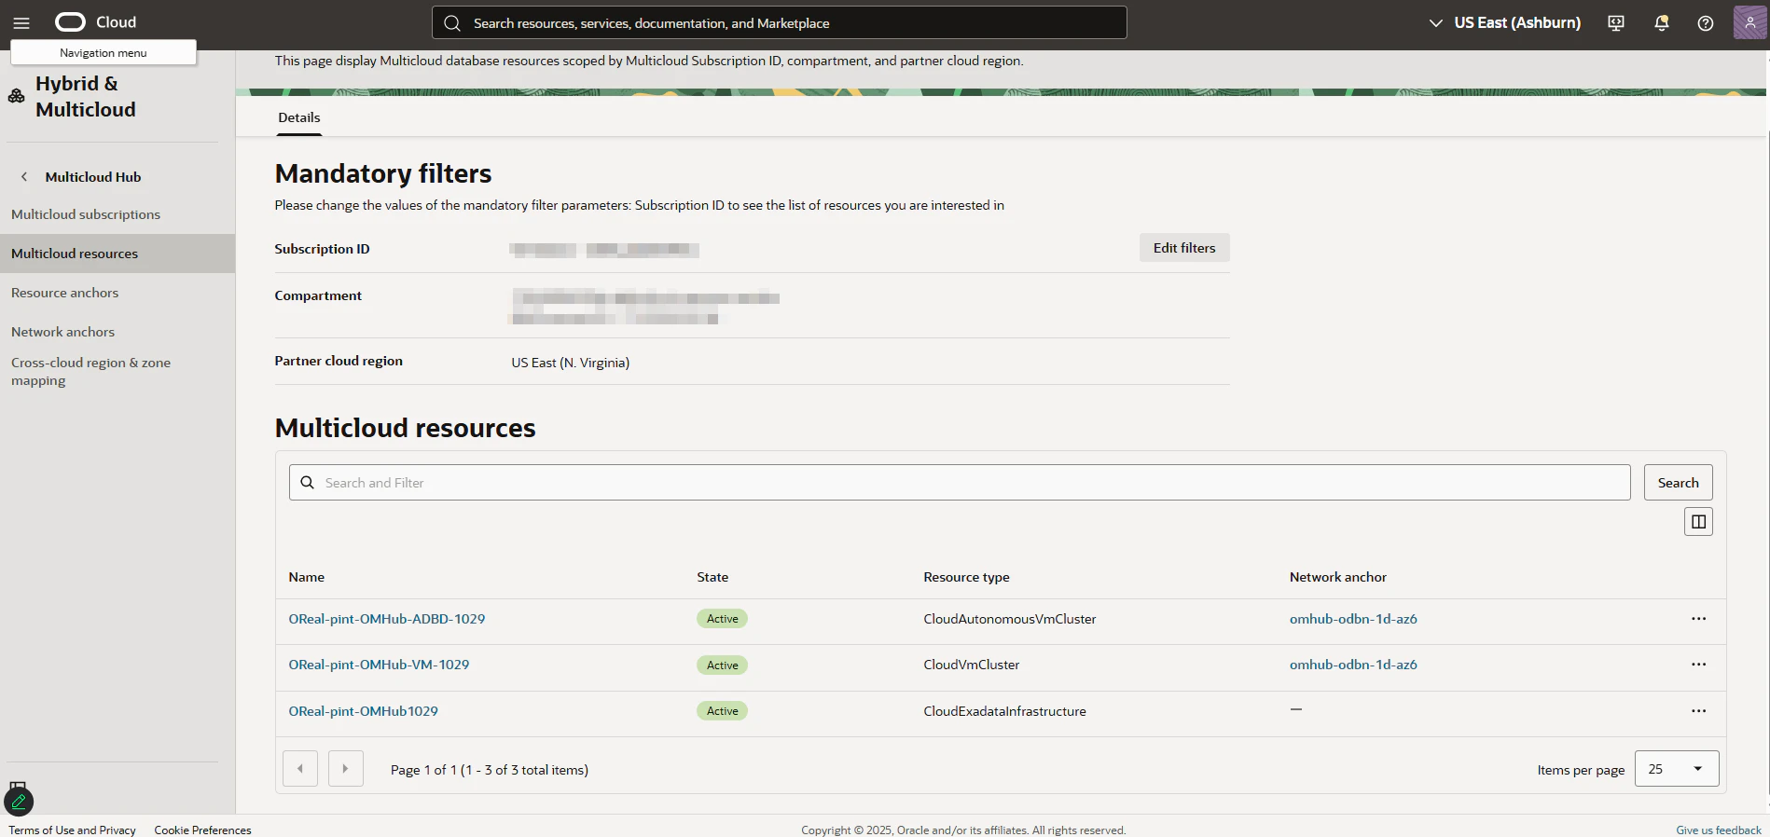
Task: Click the Name column header
Action: pyautogui.click(x=307, y=577)
